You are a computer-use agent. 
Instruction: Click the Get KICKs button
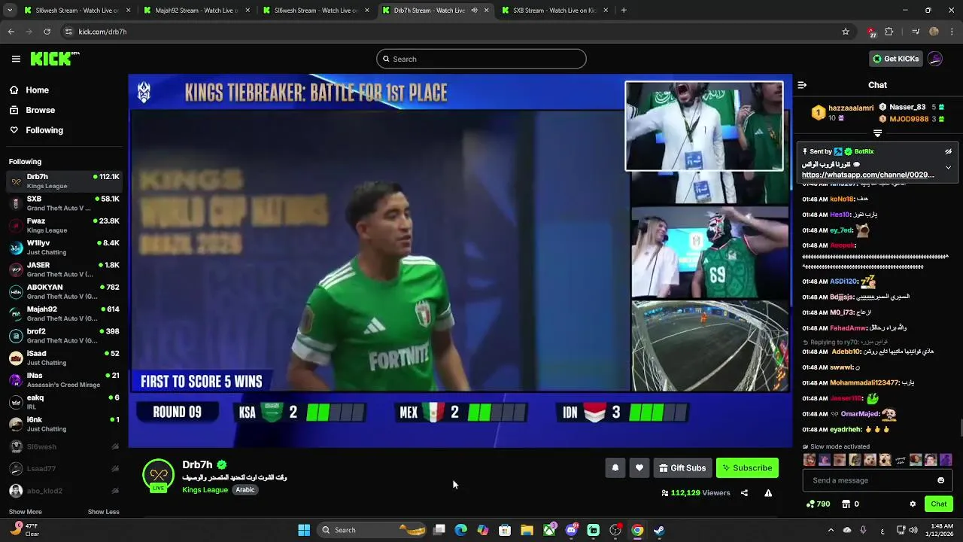click(x=895, y=59)
